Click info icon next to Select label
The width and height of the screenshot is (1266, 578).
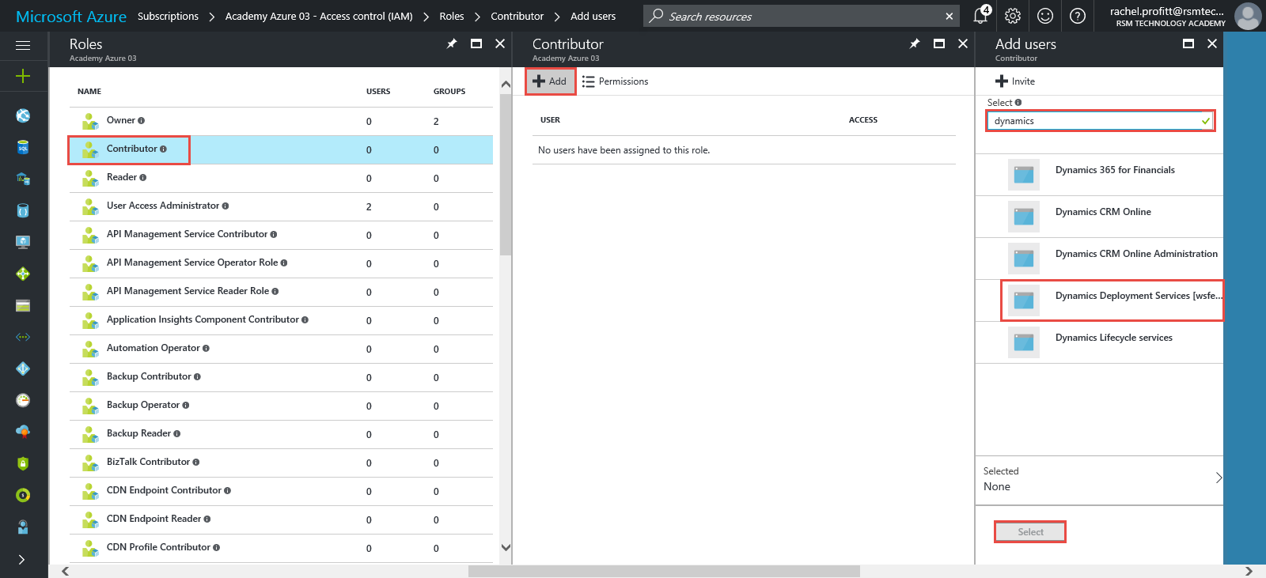click(x=1018, y=103)
